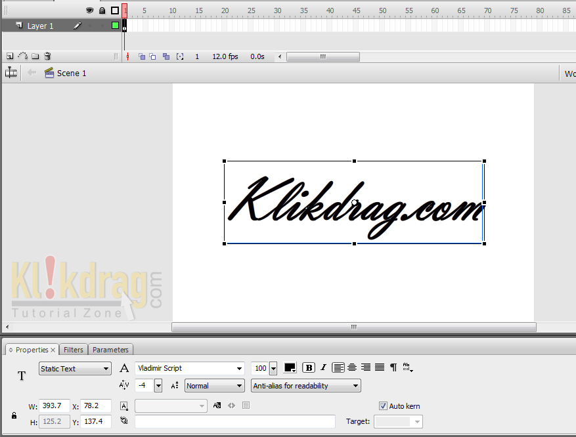Switch to the Filters tab
The width and height of the screenshot is (576, 437).
(74, 350)
